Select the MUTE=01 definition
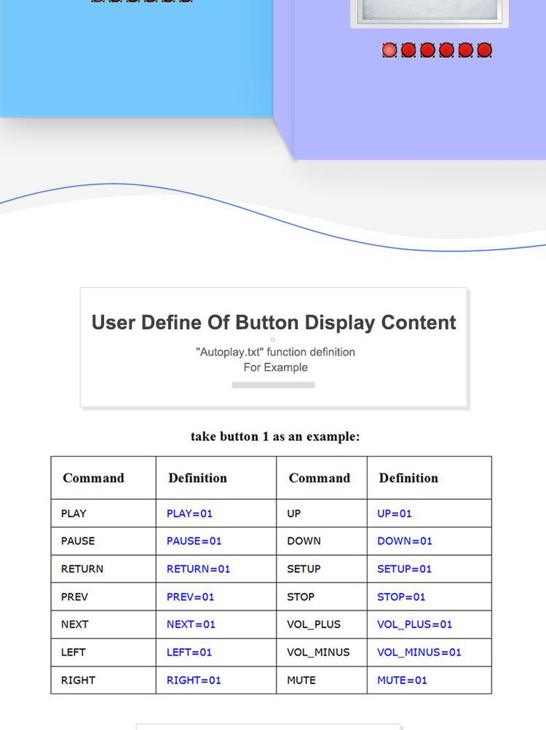The width and height of the screenshot is (546, 730). (x=402, y=680)
